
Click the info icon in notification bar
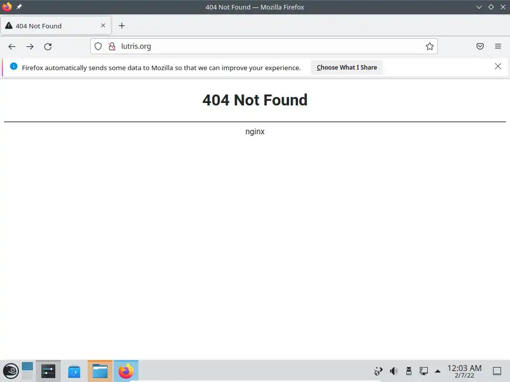(x=13, y=66)
